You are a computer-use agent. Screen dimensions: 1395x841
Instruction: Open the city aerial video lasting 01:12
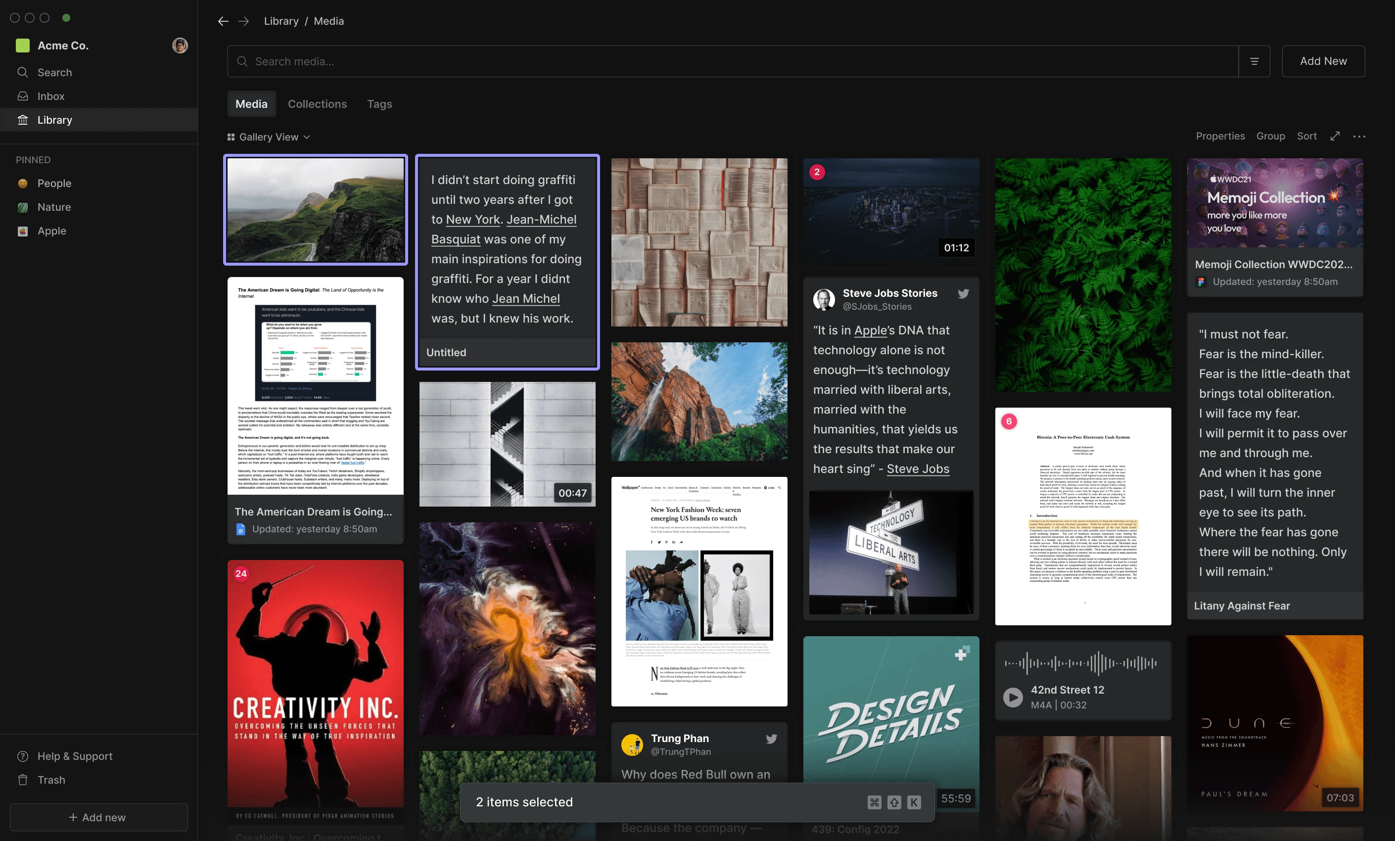pyautogui.click(x=890, y=210)
